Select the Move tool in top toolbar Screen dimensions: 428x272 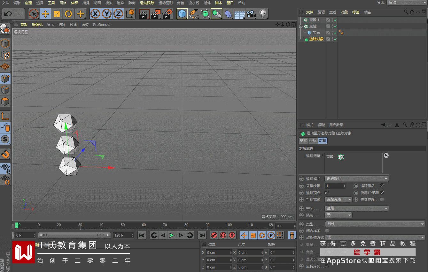tap(45, 14)
